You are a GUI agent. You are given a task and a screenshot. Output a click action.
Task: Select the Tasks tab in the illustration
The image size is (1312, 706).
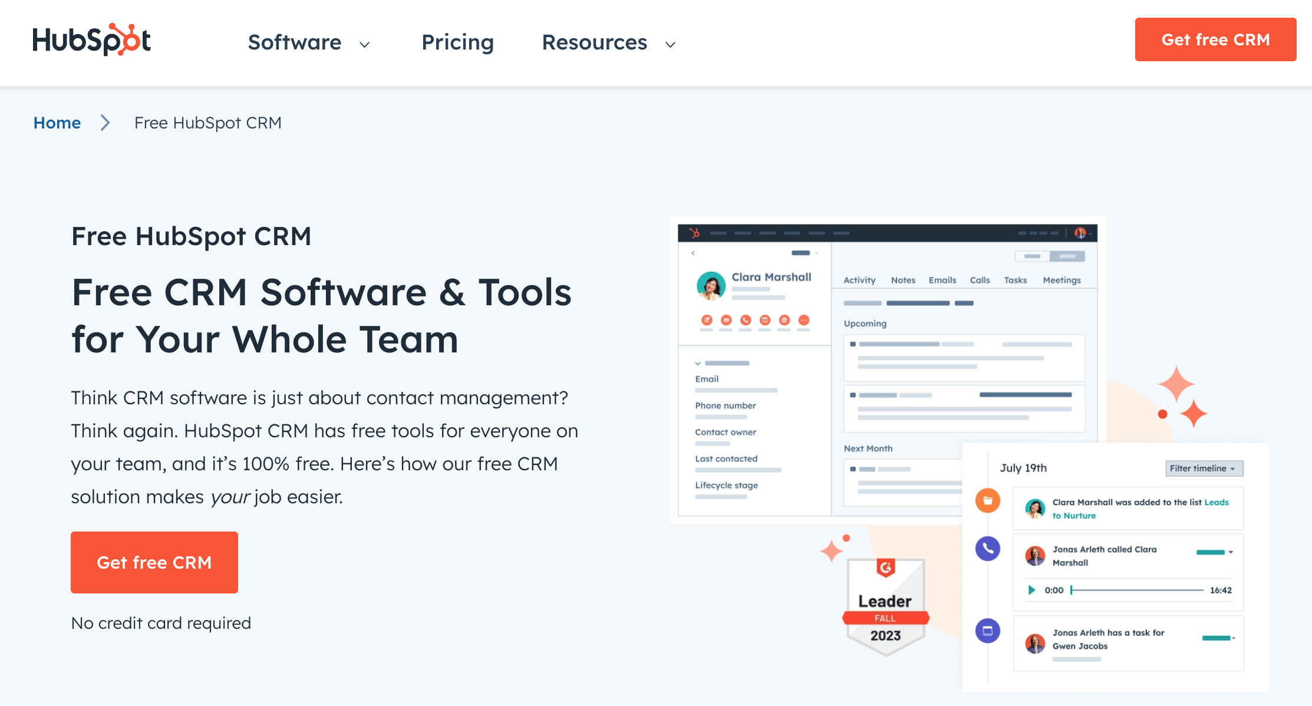click(x=1016, y=280)
